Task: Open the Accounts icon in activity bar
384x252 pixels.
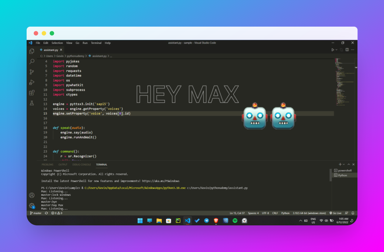Action: 32,195
